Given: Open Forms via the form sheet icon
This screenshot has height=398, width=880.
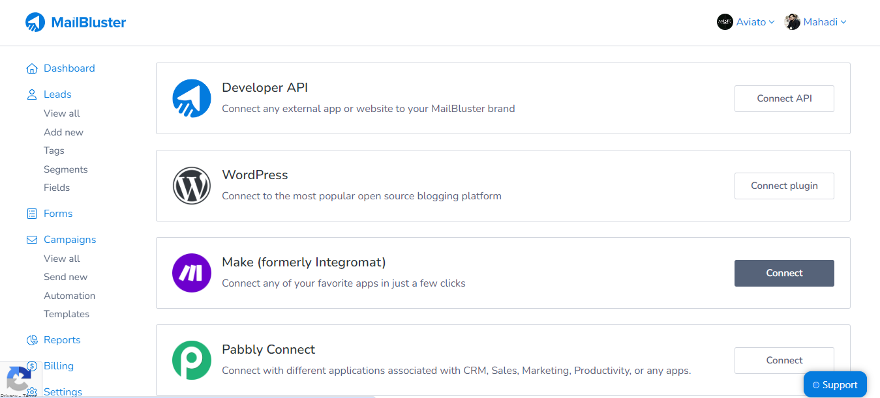Looking at the screenshot, I should click(31, 213).
